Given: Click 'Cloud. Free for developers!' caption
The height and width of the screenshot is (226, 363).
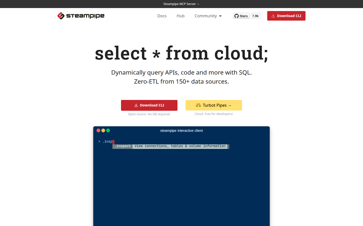Looking at the screenshot, I should [214, 114].
